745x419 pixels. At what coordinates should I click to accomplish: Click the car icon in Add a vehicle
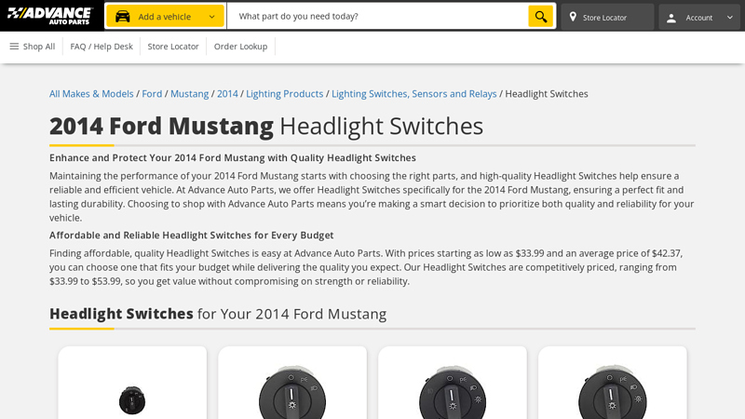(x=123, y=17)
